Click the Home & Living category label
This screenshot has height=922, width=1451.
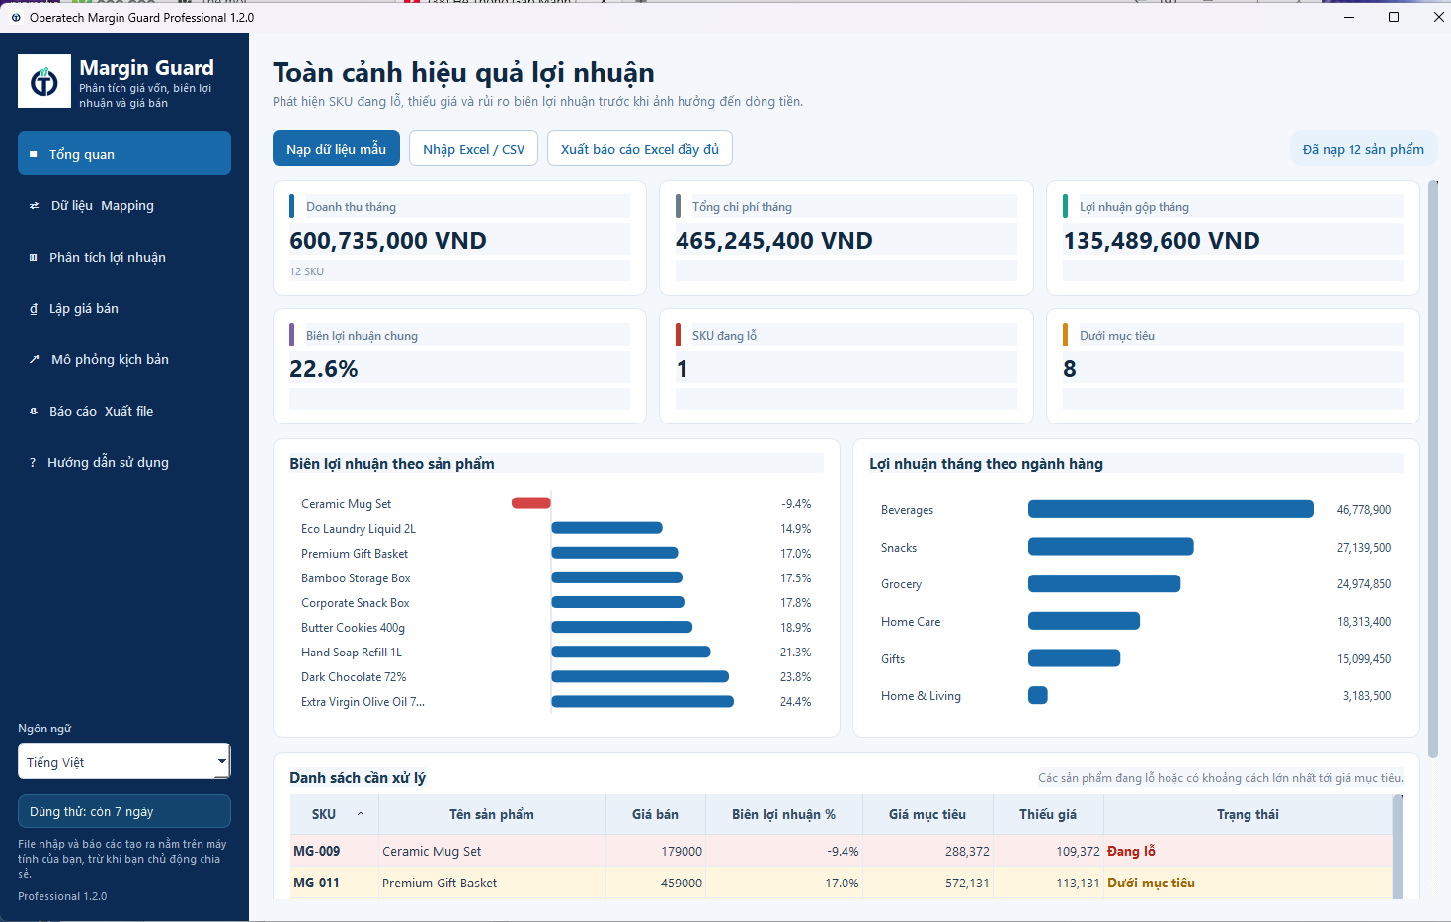[921, 696]
